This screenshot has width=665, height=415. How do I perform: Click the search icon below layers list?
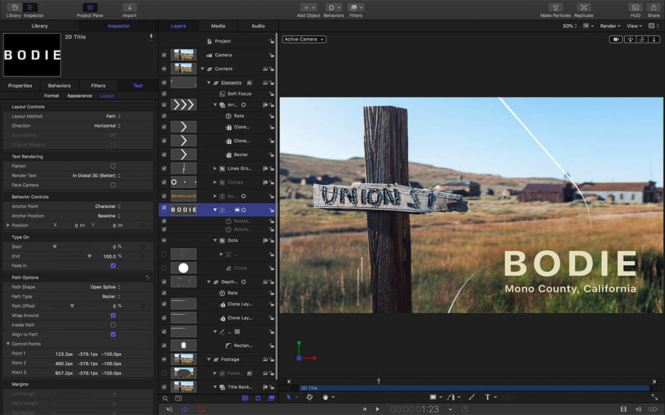click(166, 398)
